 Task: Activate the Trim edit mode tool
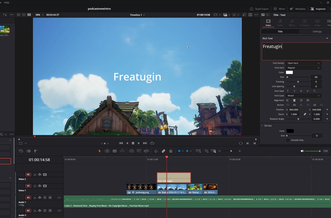coord(107,151)
